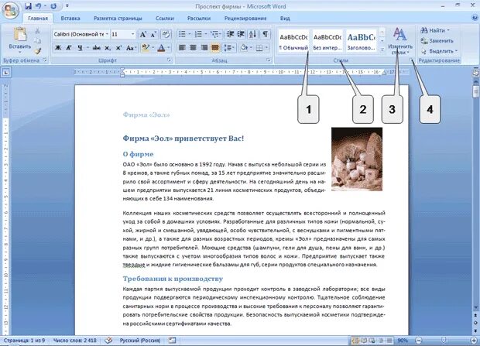Viewport: 480px width, 346px height.
Task: Toggle strikethrough (abc) formatting
Action: (97, 48)
